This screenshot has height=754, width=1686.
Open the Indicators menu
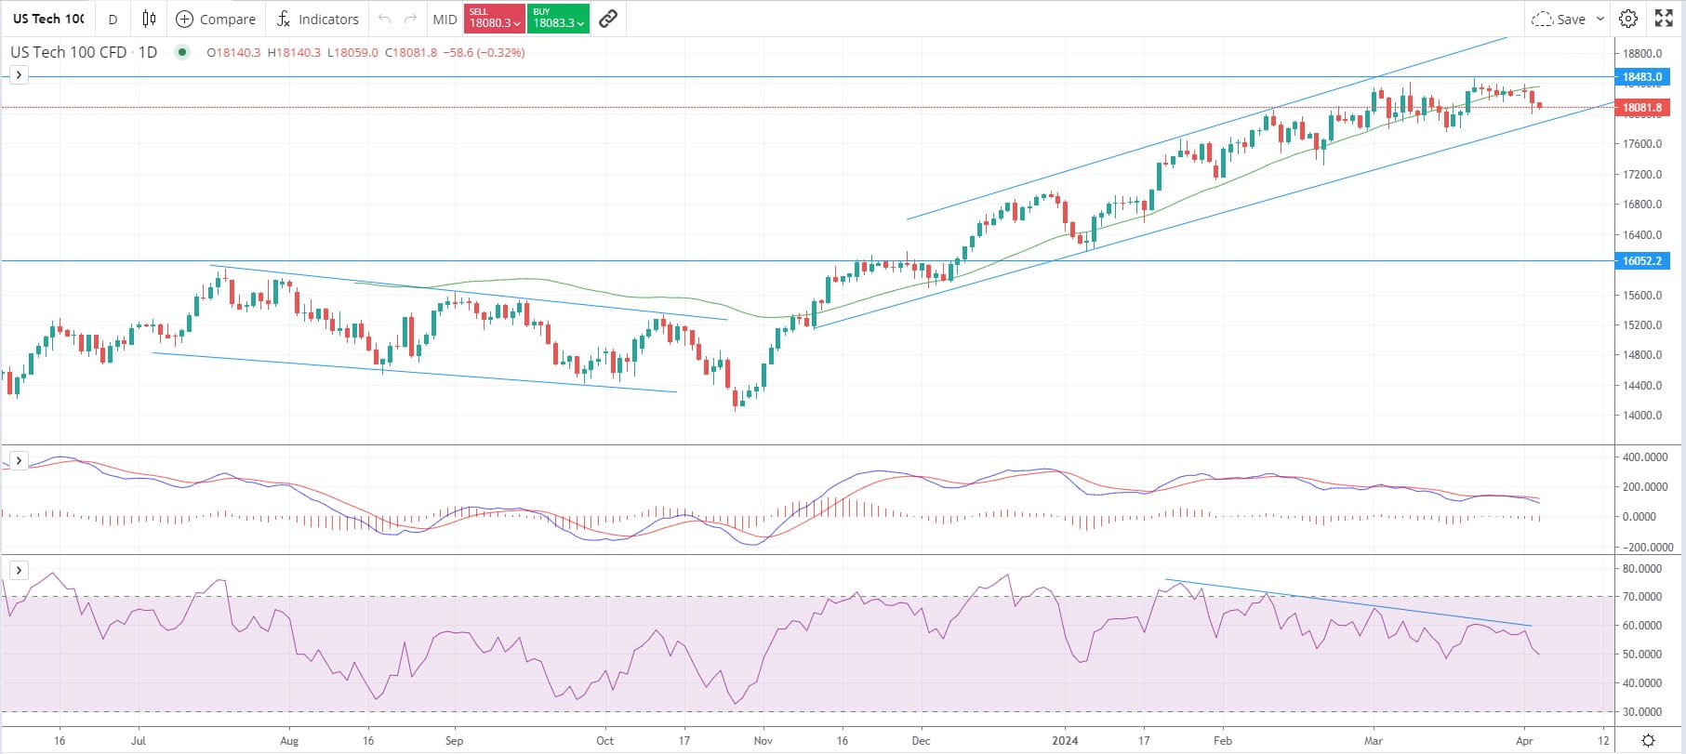(x=318, y=19)
